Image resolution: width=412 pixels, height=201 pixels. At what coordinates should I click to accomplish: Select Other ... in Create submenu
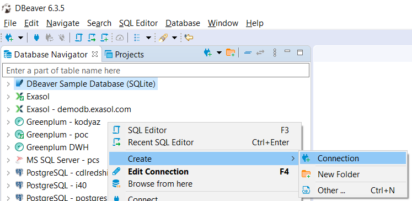[353, 190]
